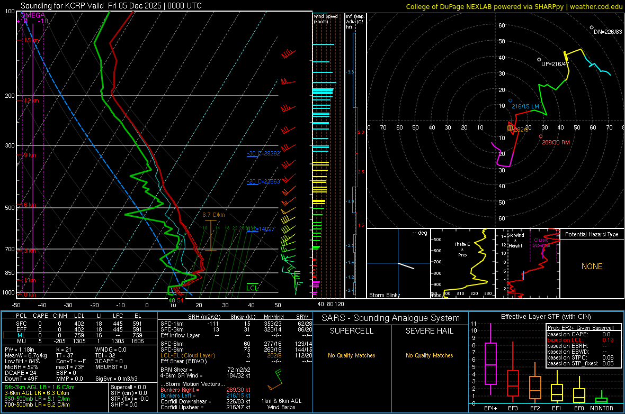Click the 'SFC-1km' shear row label

click(172, 324)
